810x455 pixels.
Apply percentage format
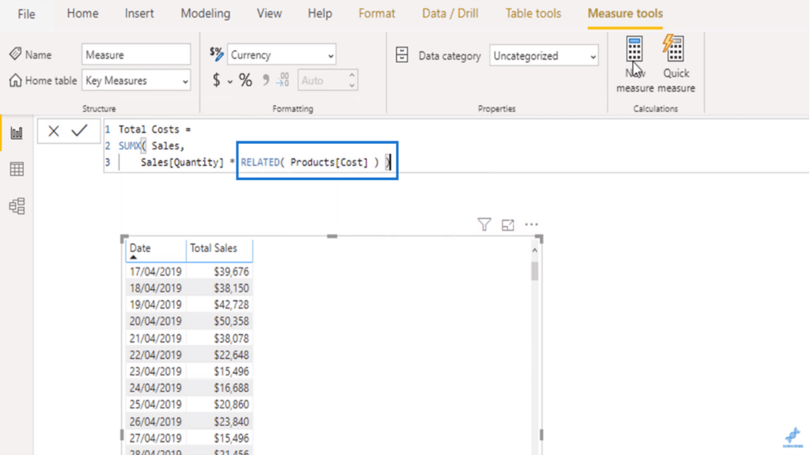(245, 80)
